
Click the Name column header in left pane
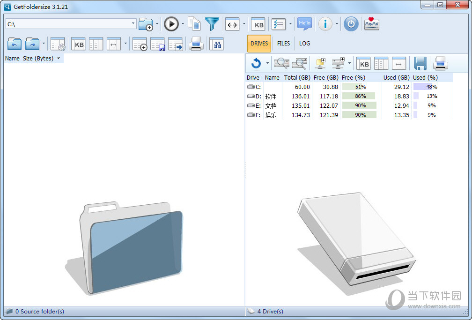point(12,59)
